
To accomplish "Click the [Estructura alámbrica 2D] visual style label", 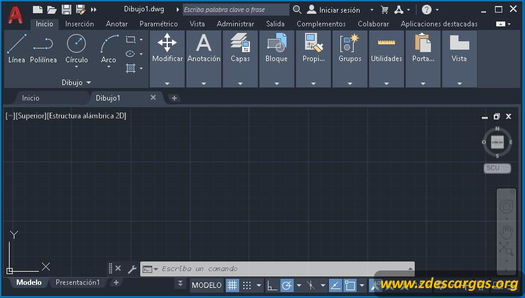I will (87, 115).
